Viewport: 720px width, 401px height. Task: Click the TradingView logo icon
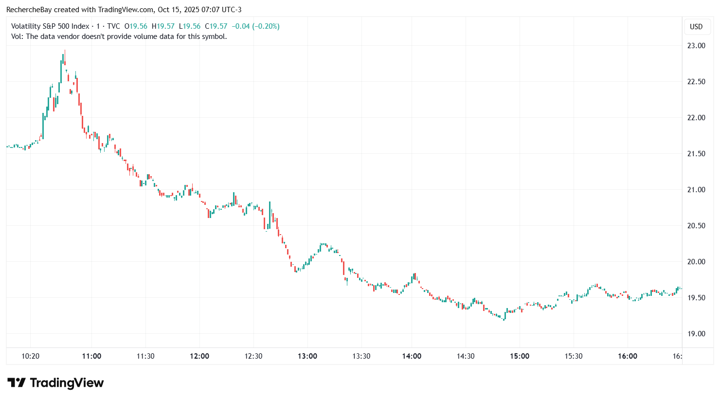coord(17,383)
